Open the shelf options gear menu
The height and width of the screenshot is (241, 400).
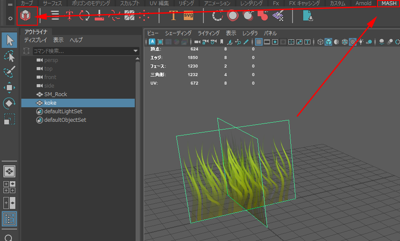pos(10,18)
